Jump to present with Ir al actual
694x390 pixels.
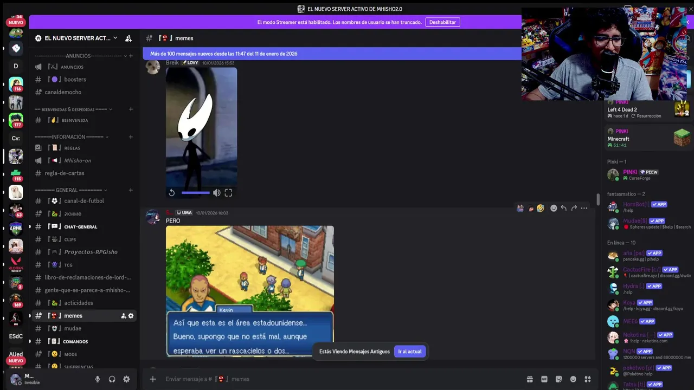(x=410, y=352)
